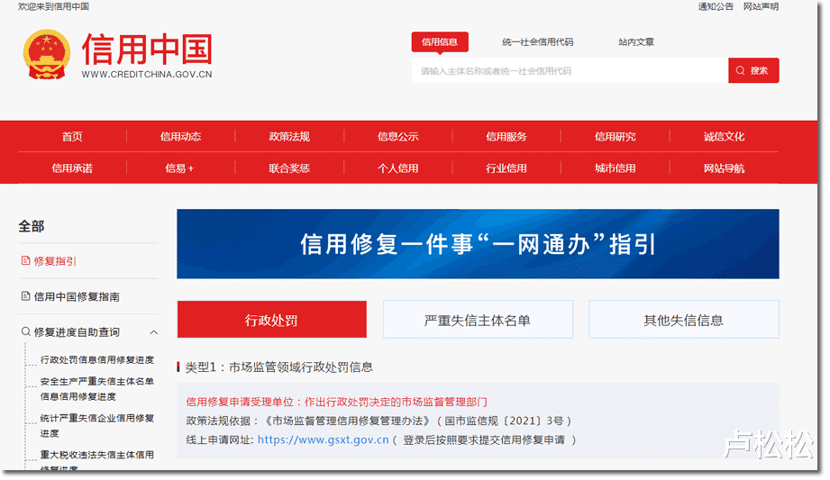Click the 信用中国 site title logo text
Screen dimensions: 830x480
147,50
